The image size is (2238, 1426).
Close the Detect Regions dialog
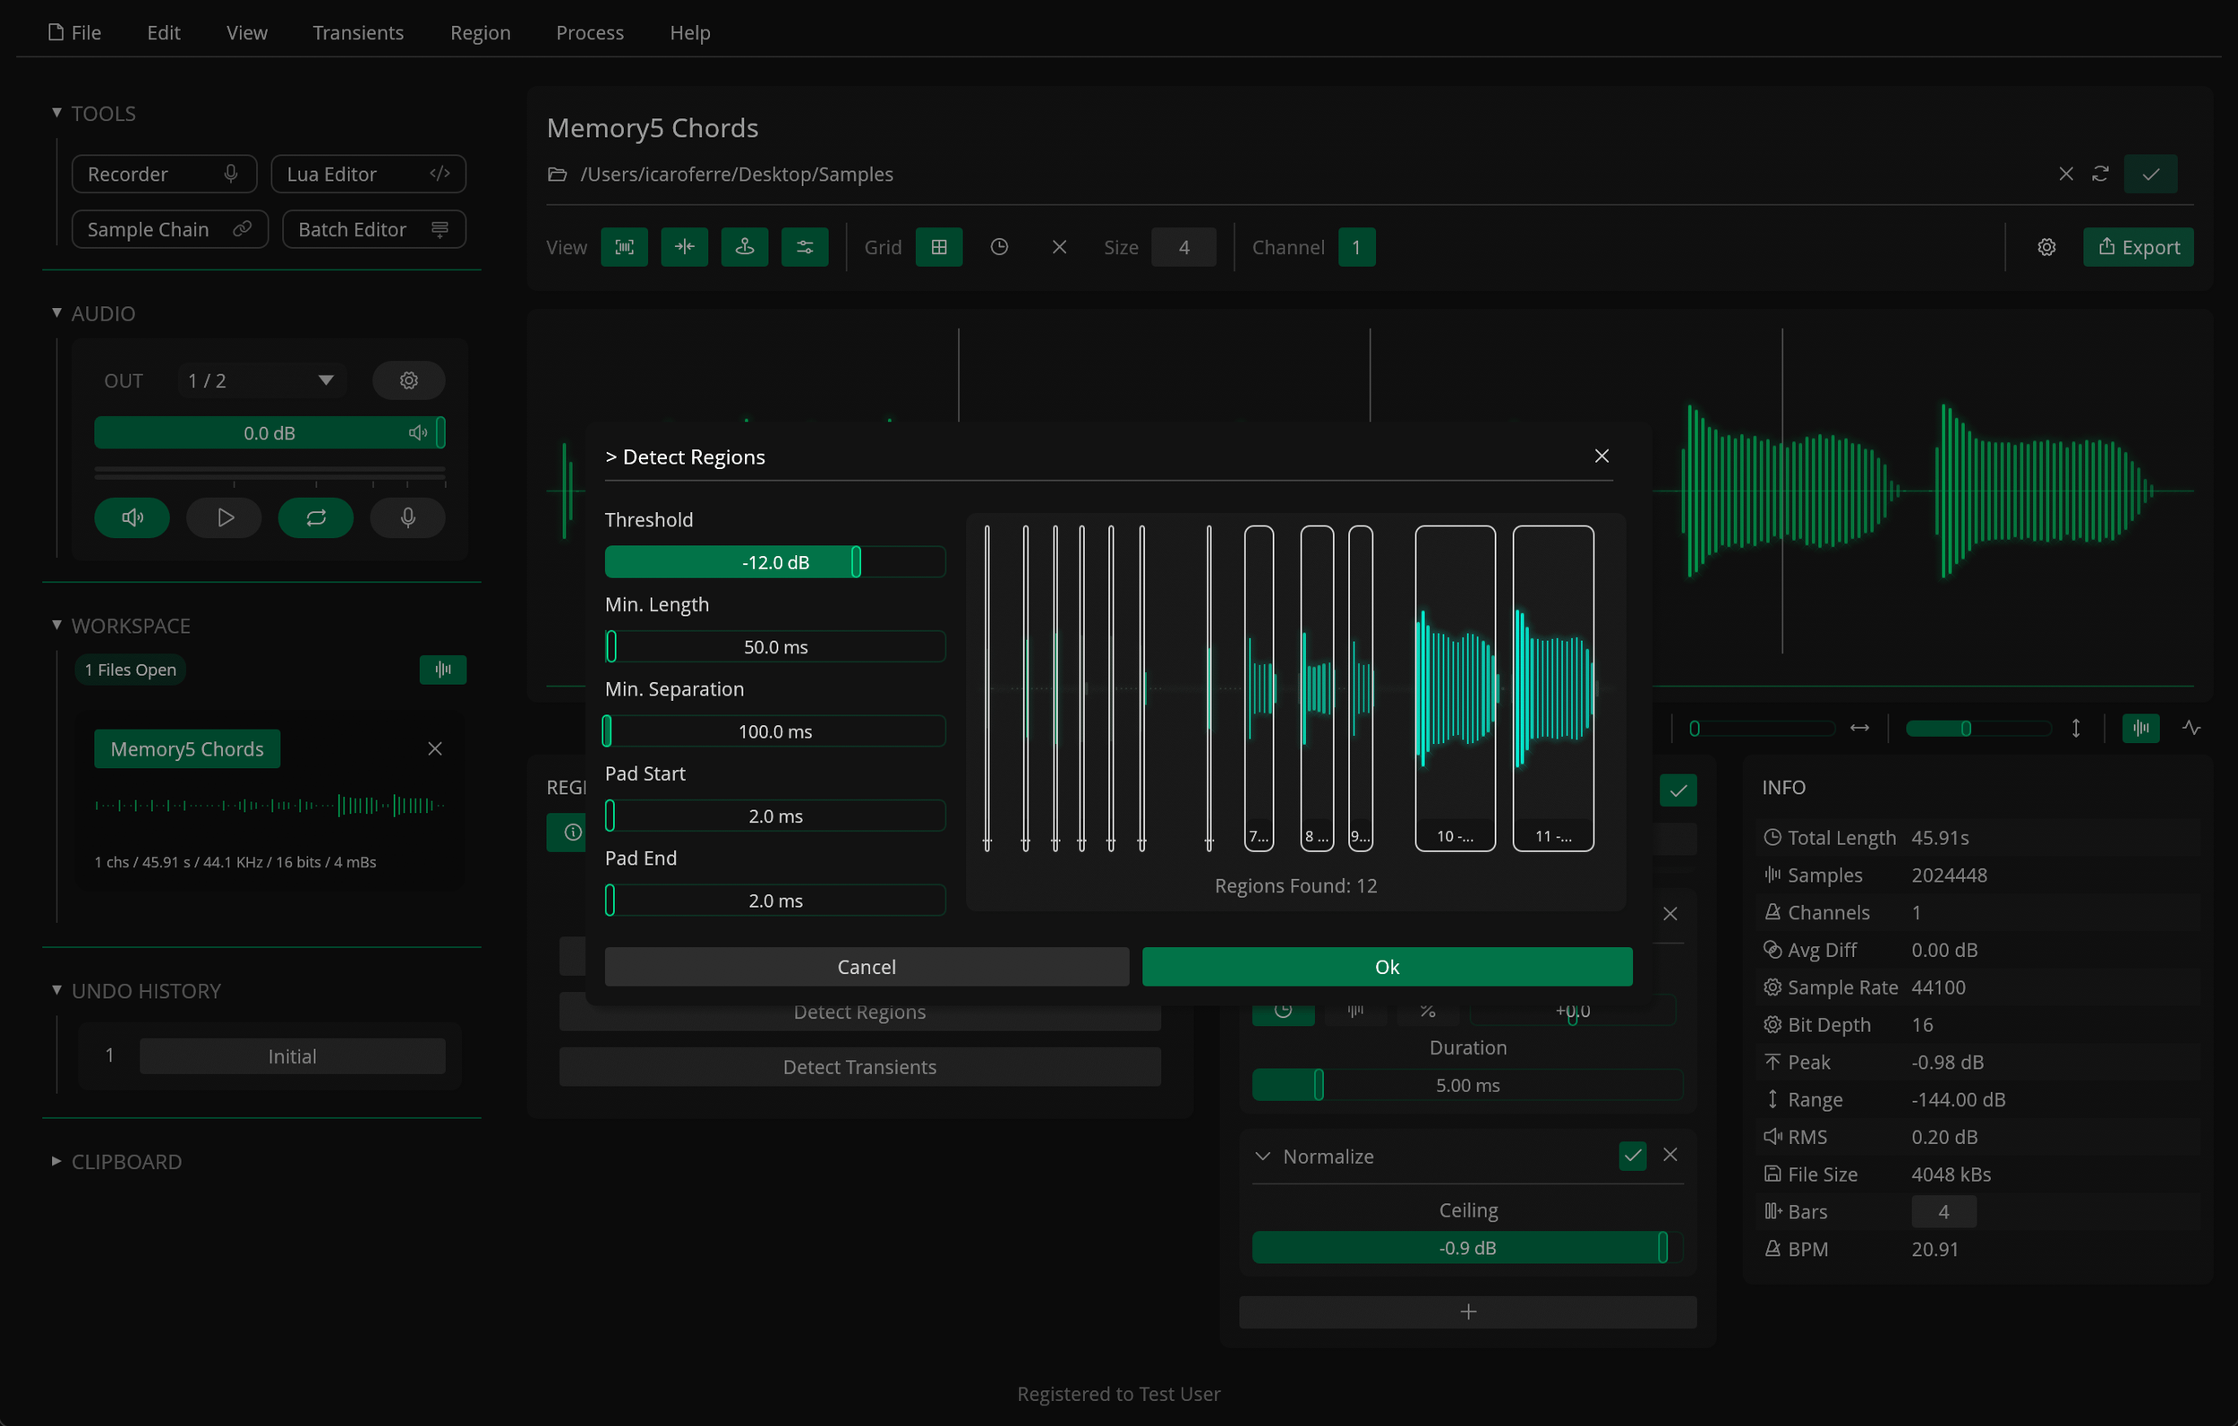pos(1602,456)
